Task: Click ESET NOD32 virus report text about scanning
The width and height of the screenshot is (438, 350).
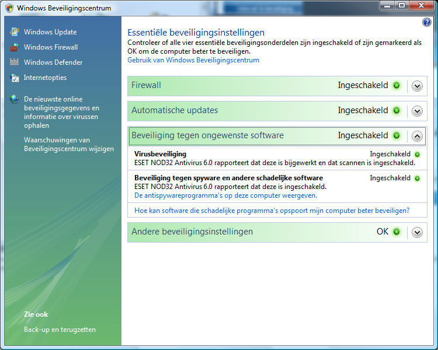Action: pyautogui.click(x=274, y=163)
